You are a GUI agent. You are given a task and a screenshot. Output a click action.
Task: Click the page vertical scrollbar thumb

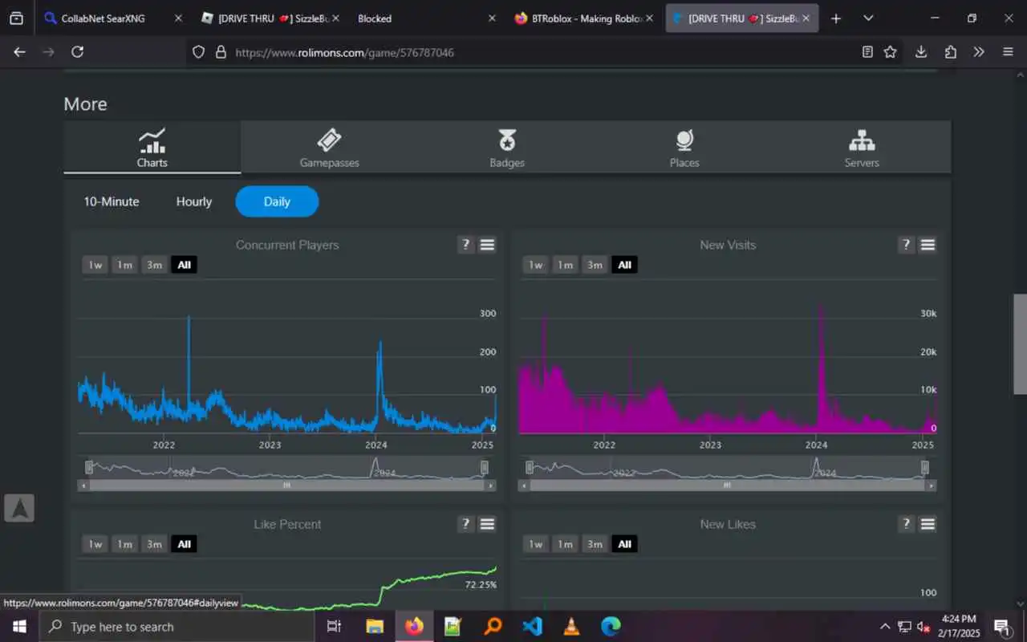(x=1020, y=343)
